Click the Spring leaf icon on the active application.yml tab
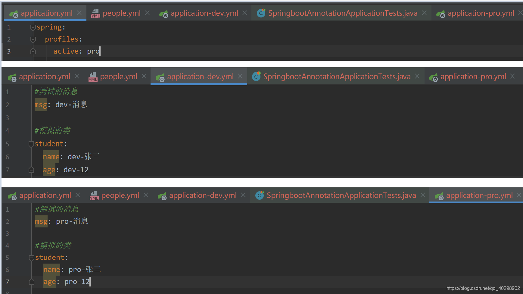This screenshot has width=523, height=294. 14,14
